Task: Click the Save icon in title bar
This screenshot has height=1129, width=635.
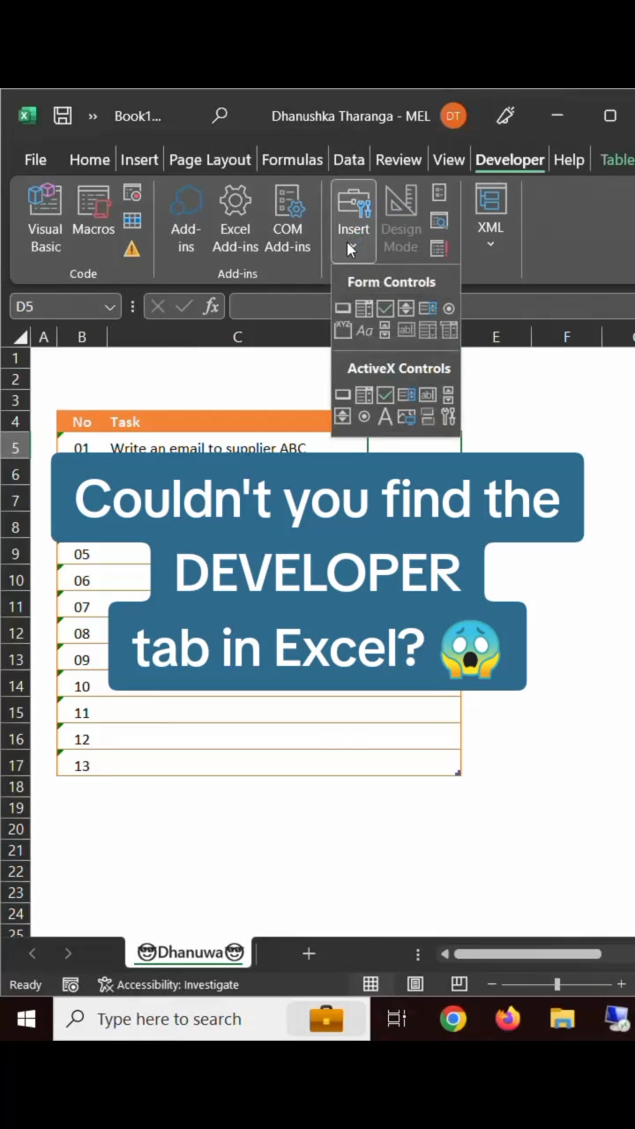Action: 62,116
